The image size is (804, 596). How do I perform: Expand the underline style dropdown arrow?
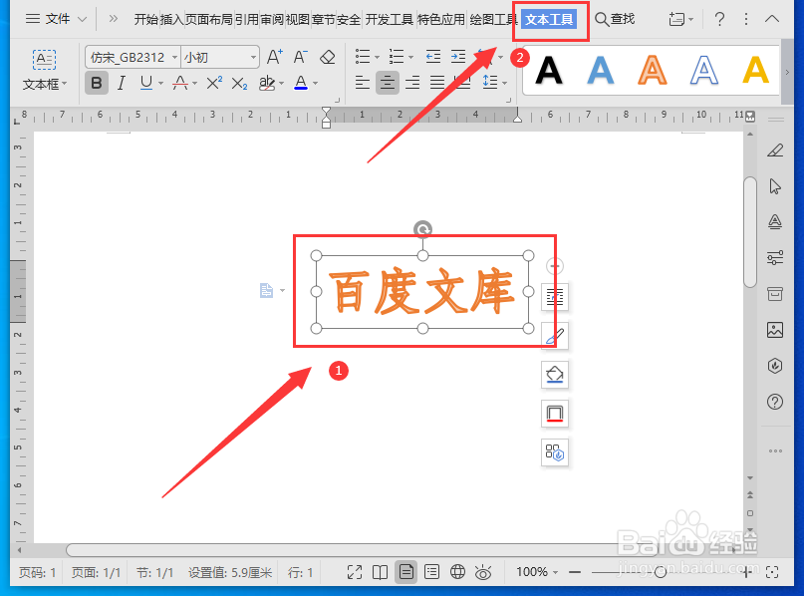(160, 83)
